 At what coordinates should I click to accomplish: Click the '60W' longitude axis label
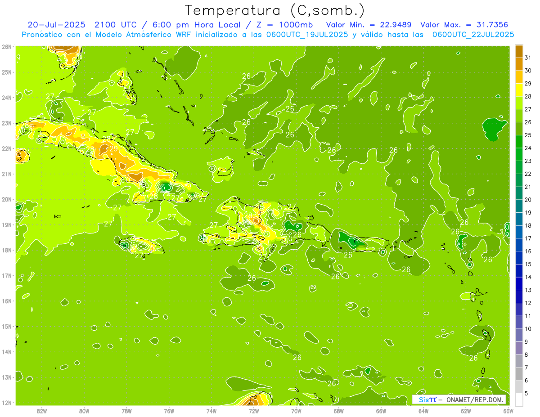pyautogui.click(x=508, y=411)
